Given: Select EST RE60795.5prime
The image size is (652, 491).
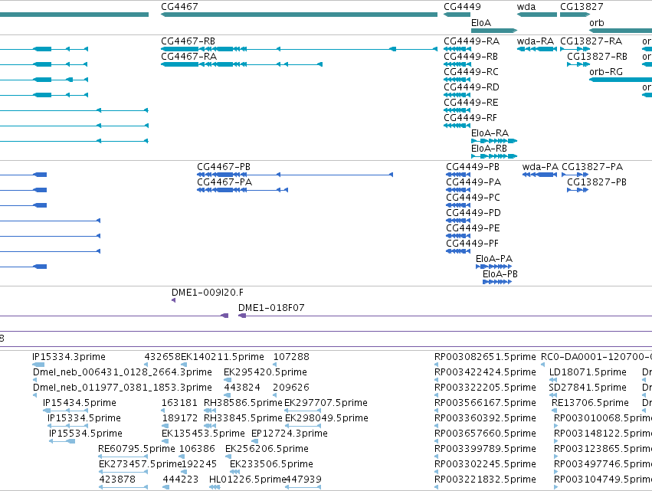Looking at the screenshot, I should tap(123, 457).
